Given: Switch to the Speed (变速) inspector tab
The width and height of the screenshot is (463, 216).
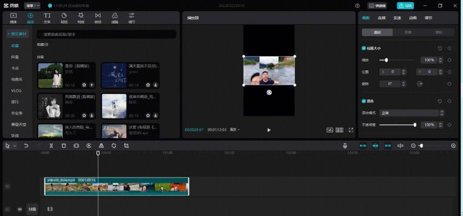Looking at the screenshot, I should (x=397, y=18).
